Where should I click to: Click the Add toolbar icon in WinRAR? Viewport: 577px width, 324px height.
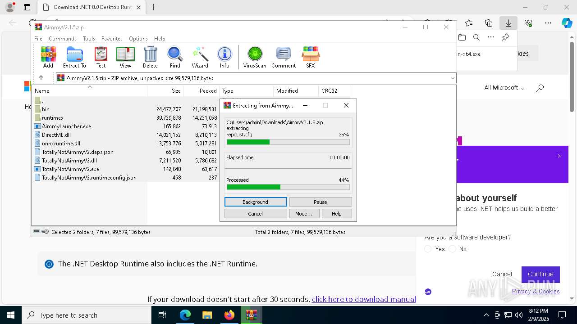click(48, 57)
